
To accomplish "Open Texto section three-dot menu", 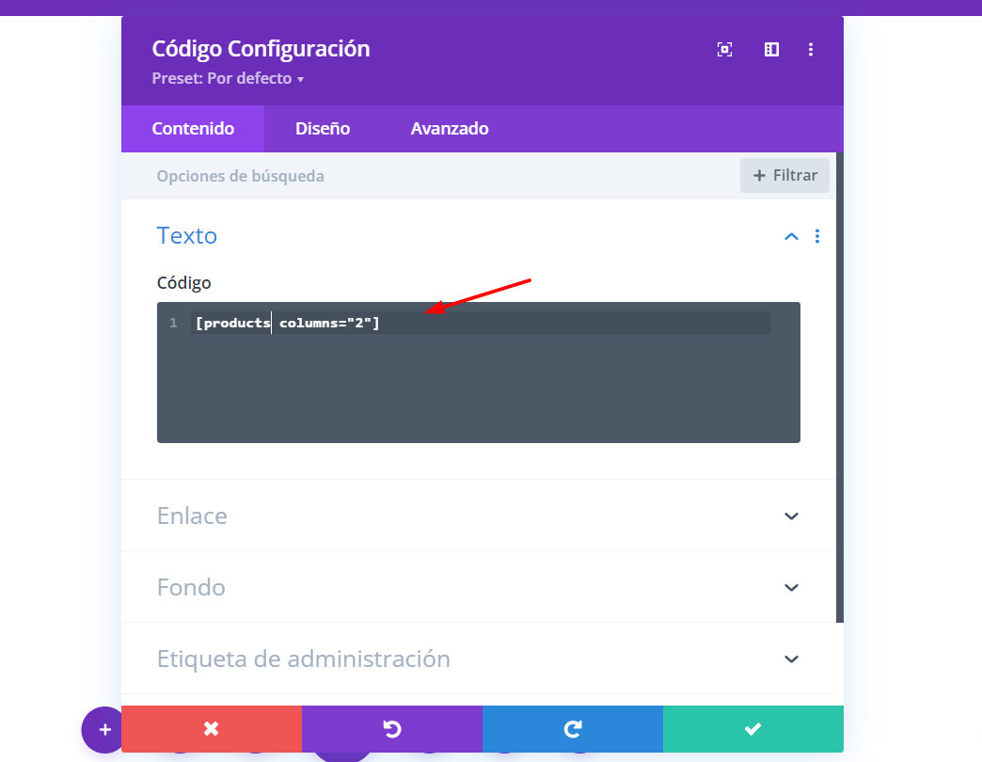I will tap(816, 236).
